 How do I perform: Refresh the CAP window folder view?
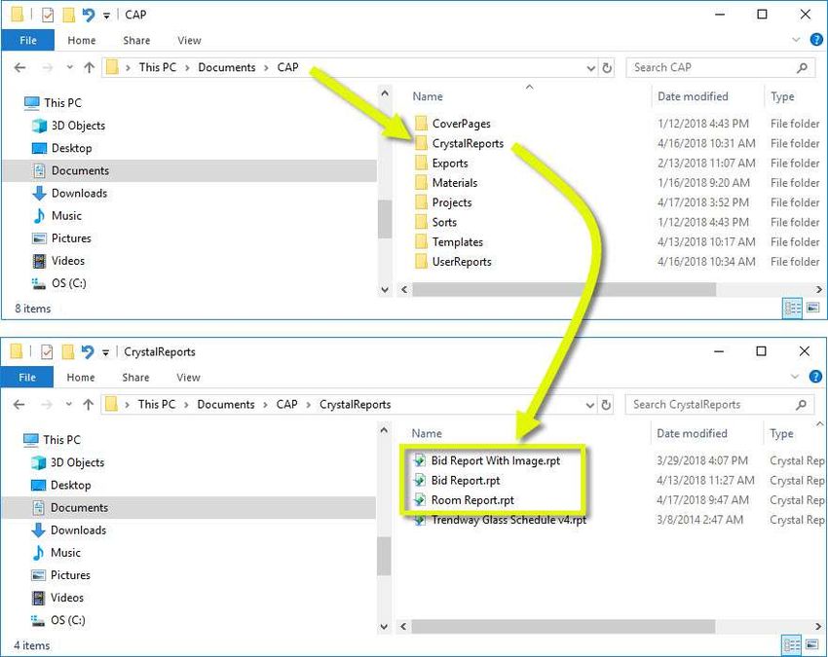pyautogui.click(x=607, y=67)
